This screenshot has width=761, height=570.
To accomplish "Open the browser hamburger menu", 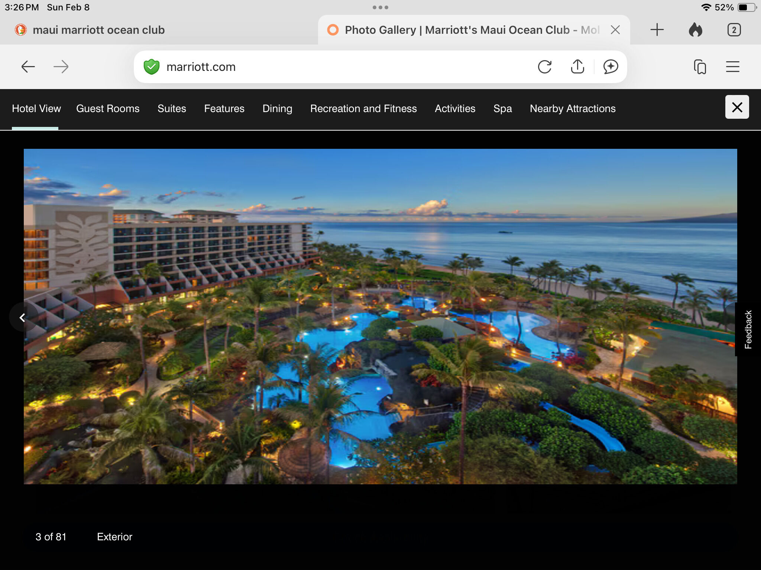I will (x=733, y=67).
